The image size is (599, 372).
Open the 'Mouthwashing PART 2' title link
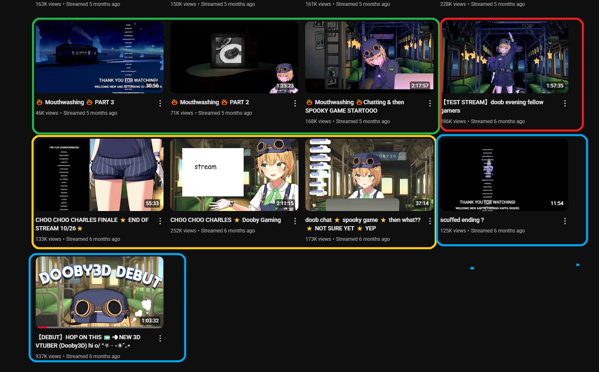click(x=210, y=102)
